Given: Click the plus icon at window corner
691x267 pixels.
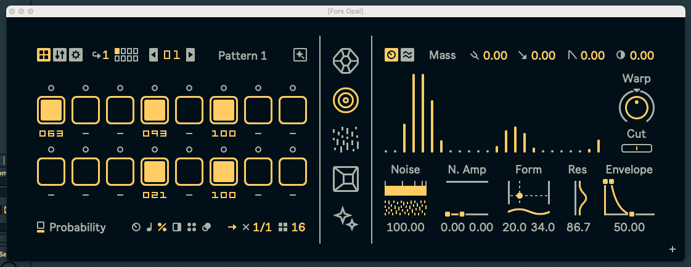Looking at the screenshot, I should point(673,249).
